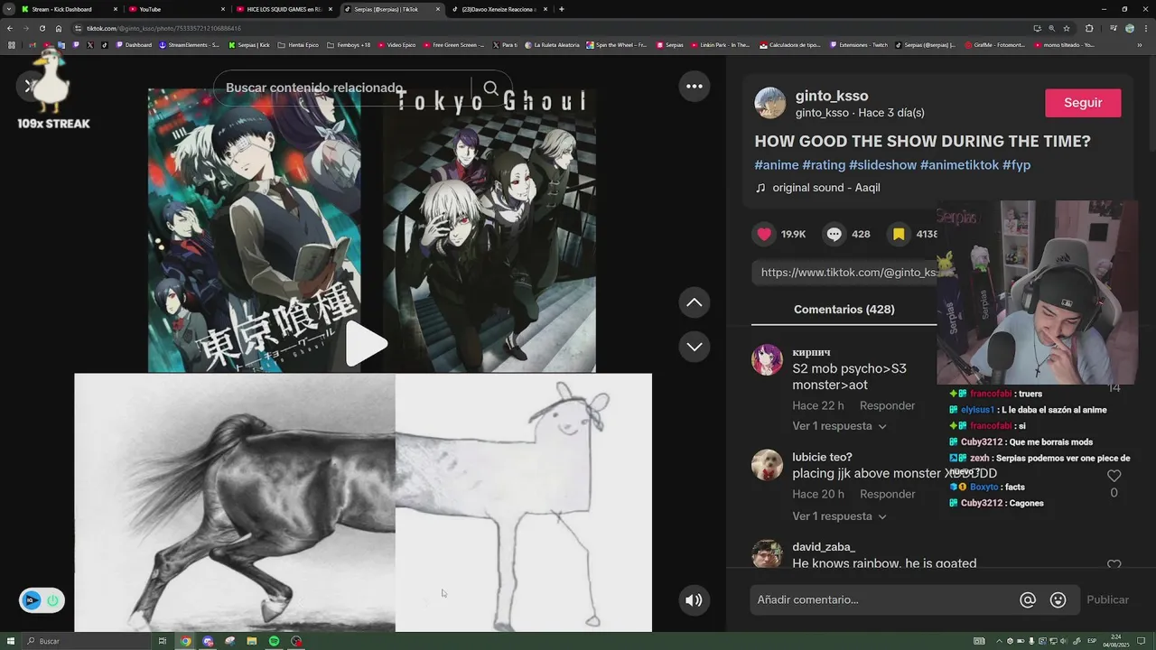Open the emoji picker smiley icon
The image size is (1156, 650).
pyautogui.click(x=1058, y=599)
